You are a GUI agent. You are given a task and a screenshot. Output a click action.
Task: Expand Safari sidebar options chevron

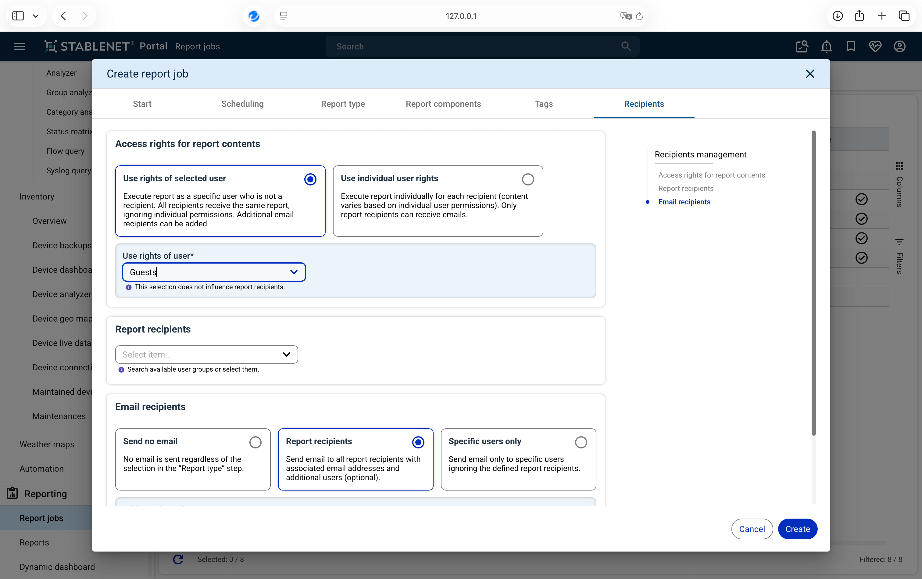click(36, 16)
